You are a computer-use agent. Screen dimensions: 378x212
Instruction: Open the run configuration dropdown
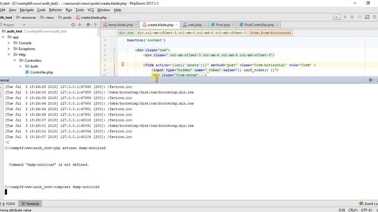tap(337, 17)
